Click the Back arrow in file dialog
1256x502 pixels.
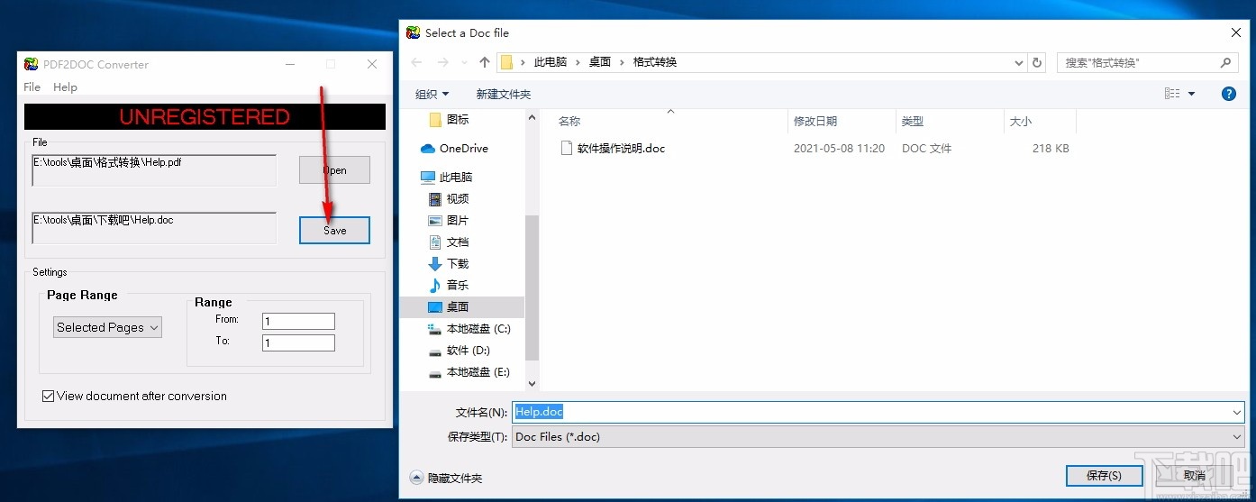pos(416,62)
